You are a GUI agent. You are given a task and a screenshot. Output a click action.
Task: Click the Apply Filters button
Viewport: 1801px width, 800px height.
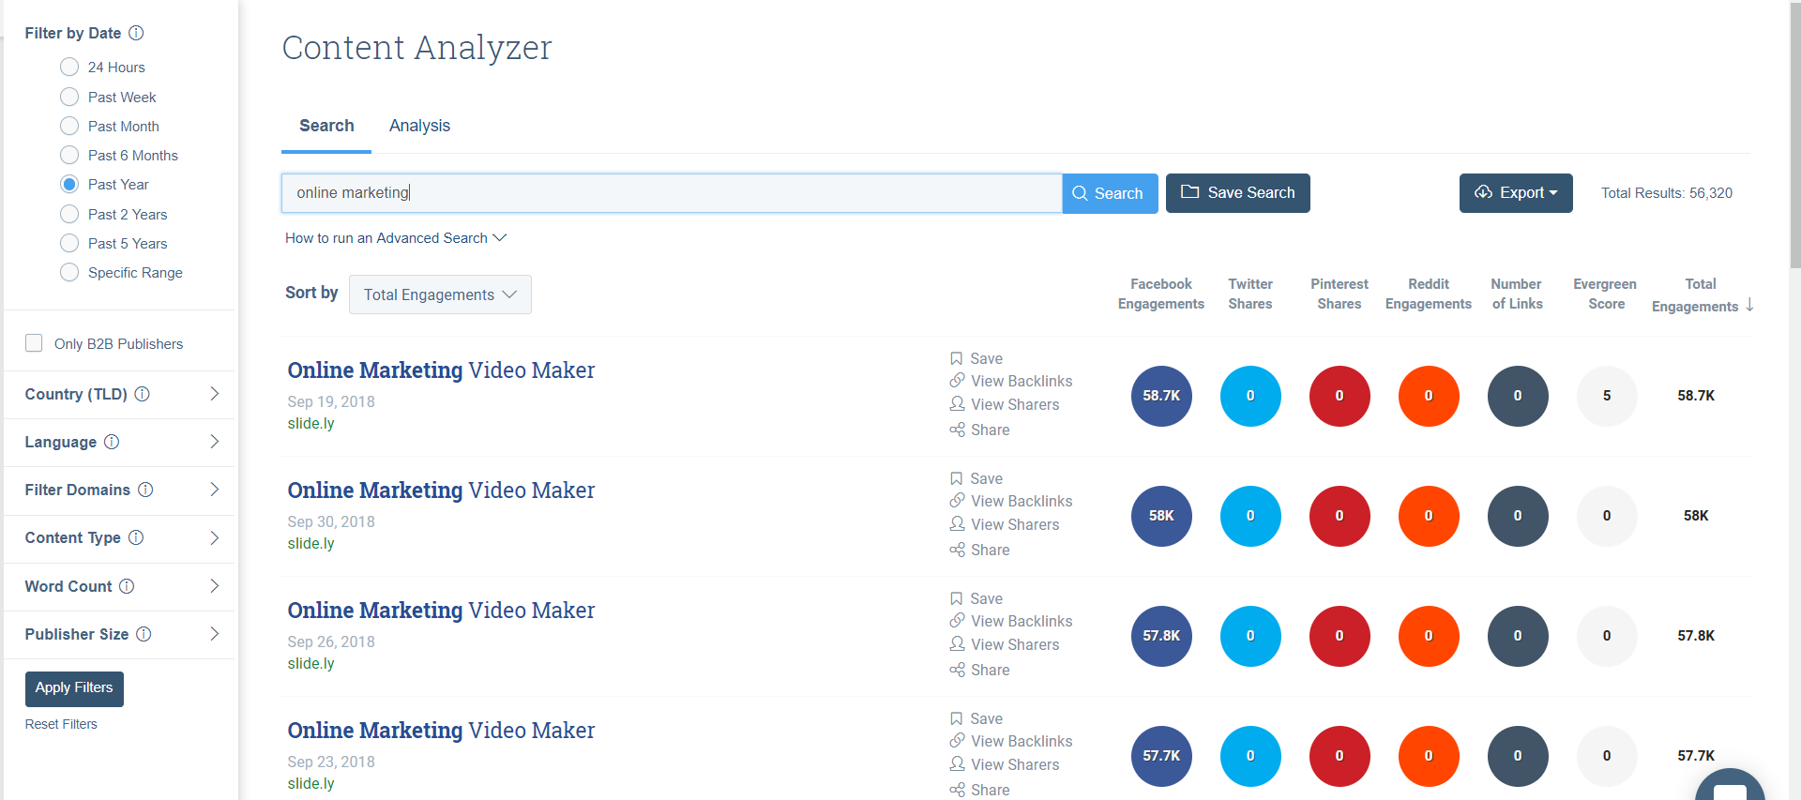(74, 688)
